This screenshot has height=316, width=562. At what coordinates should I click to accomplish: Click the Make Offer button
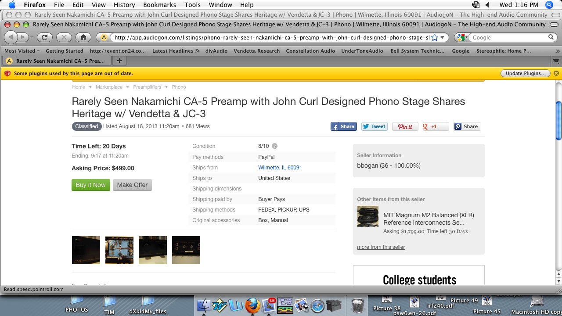coord(132,185)
